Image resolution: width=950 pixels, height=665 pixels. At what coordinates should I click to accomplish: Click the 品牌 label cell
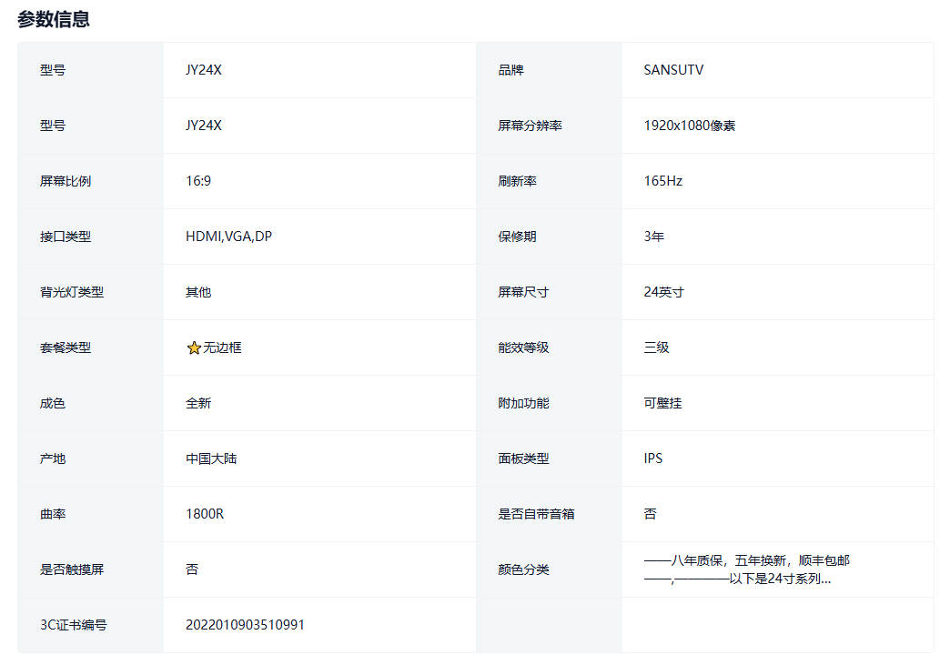point(510,70)
